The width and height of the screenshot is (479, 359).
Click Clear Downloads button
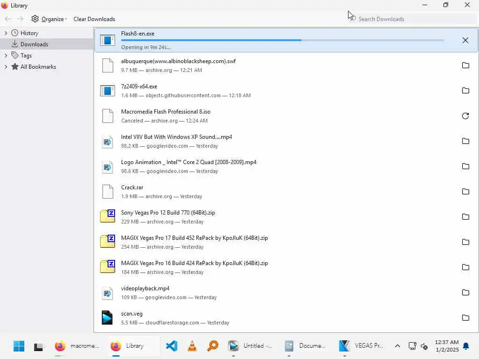click(94, 19)
